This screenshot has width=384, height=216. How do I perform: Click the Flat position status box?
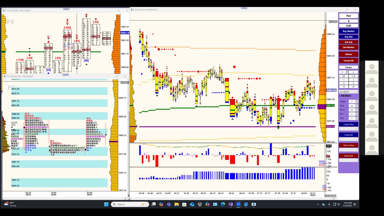348,16
